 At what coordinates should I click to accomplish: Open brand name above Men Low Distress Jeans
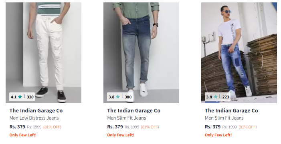(x=36, y=110)
